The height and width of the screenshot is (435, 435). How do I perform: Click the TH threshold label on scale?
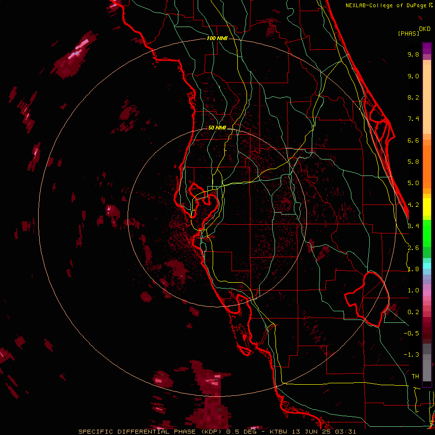[x=415, y=377]
